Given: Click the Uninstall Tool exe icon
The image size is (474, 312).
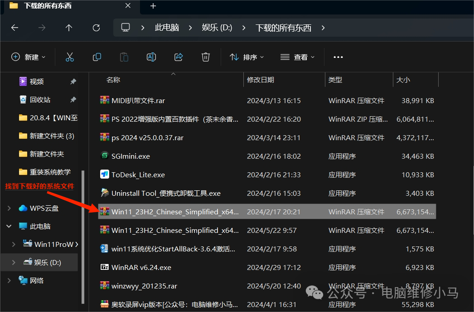Looking at the screenshot, I should 105,193.
